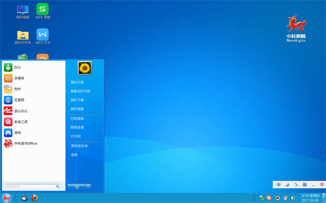Click the power shutdown button
The height and width of the screenshot is (203, 326).
(x=76, y=186)
